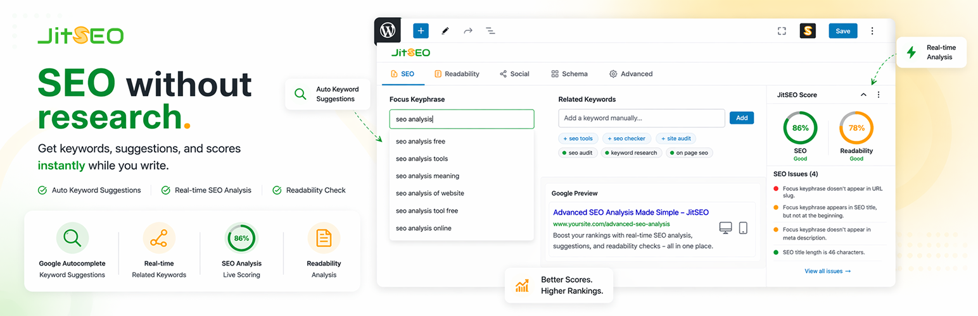Click the WordPress logo icon

pos(388,30)
